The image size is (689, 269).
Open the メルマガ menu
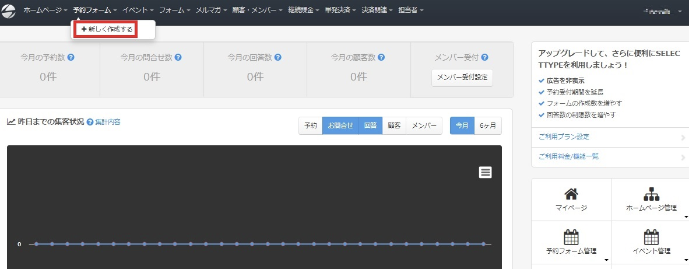coord(211,11)
